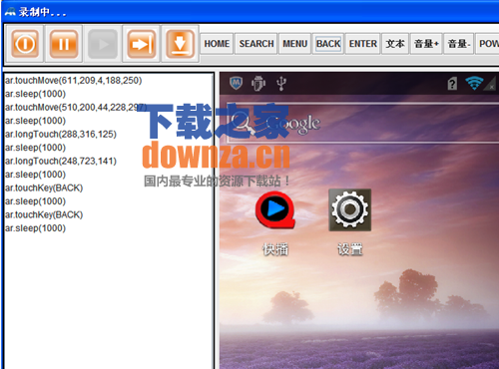Pause the recording with the pause icon
499x369 pixels.
pos(64,44)
